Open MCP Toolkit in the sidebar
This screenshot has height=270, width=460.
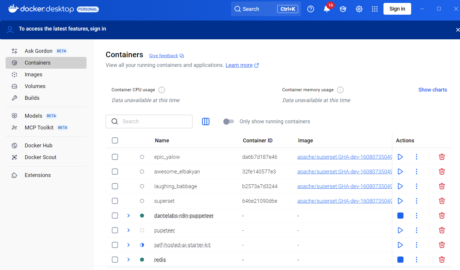coord(46,128)
